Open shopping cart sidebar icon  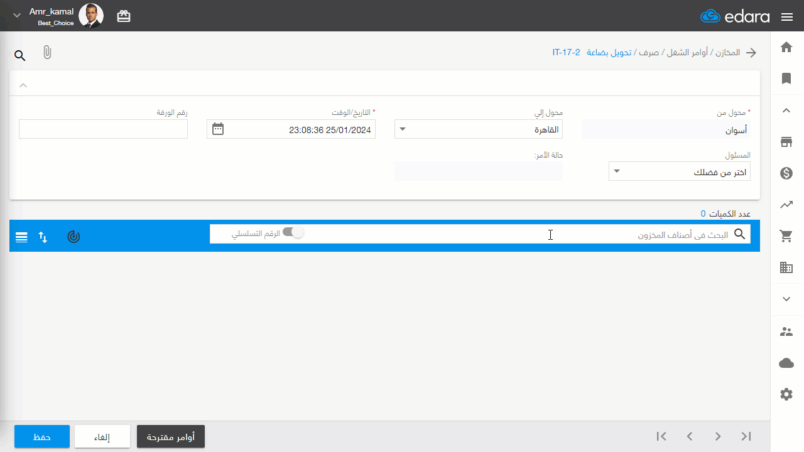click(x=786, y=236)
